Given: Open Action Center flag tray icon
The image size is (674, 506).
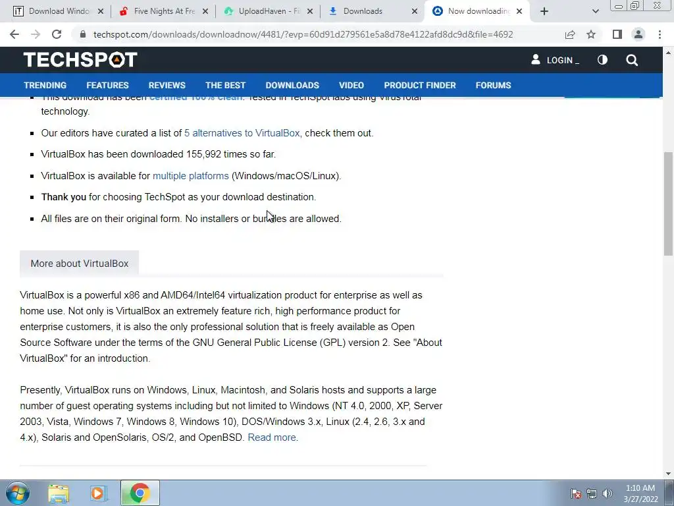Looking at the screenshot, I should pyautogui.click(x=575, y=493).
